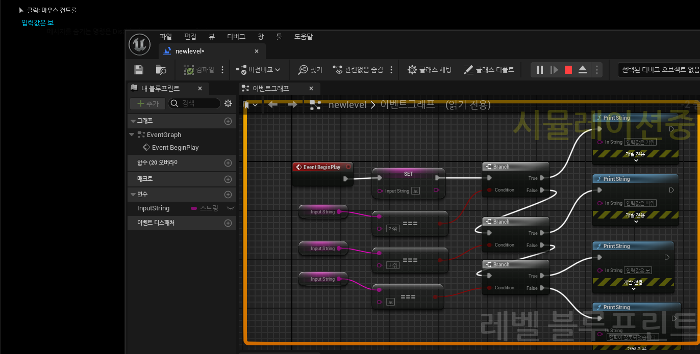Image resolution: width=700 pixels, height=354 pixels.
Task: Click 이벤트그래프 in the graph breadcrumb
Action: (x=408, y=104)
